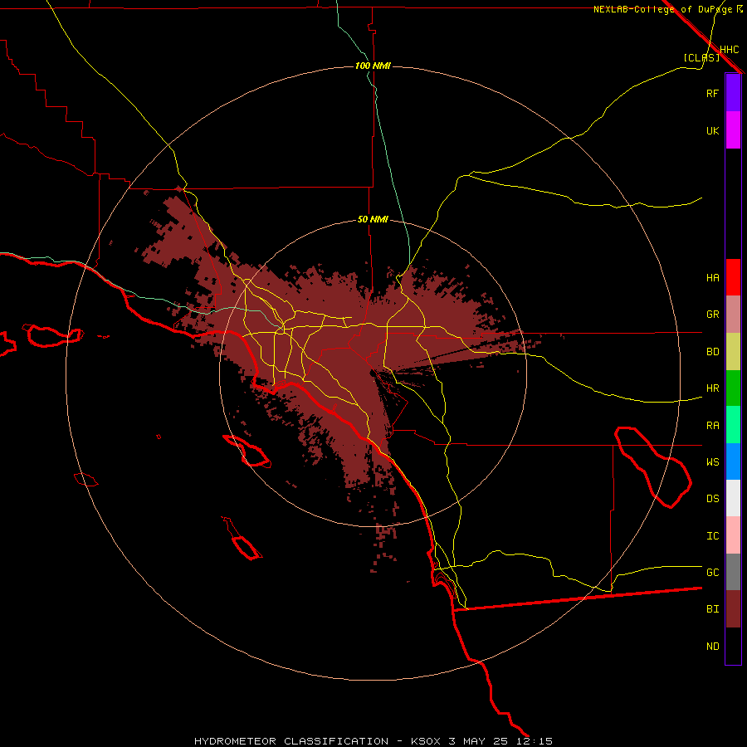Viewport: 747px width, 747px height.
Task: Click the WS legend label
Action: [712, 462]
